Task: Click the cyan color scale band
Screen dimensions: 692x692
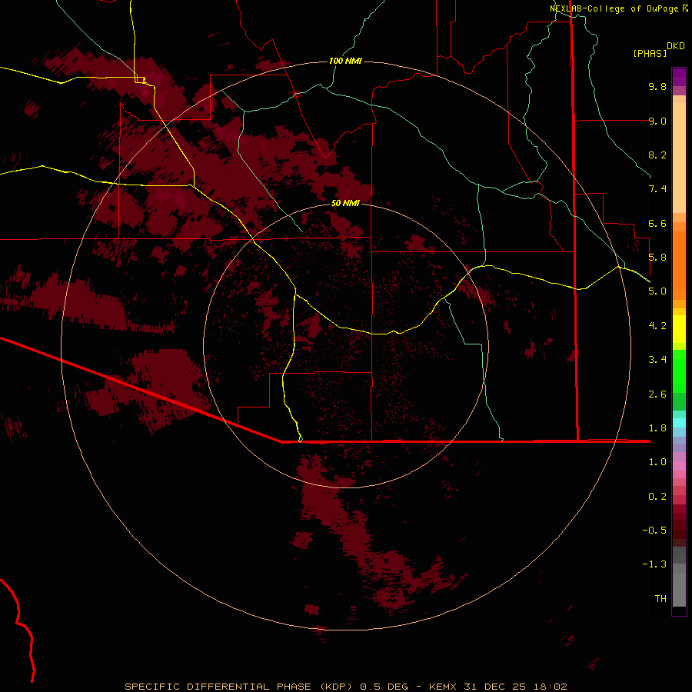Action: (679, 423)
